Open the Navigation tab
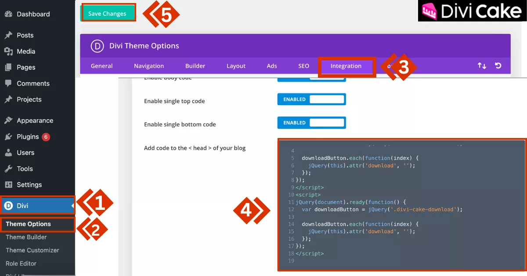The image size is (527, 276). point(149,66)
